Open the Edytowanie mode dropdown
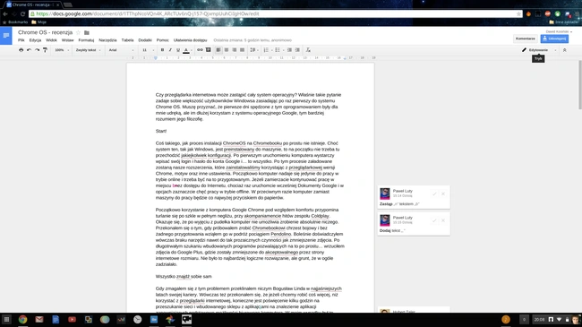 point(540,50)
